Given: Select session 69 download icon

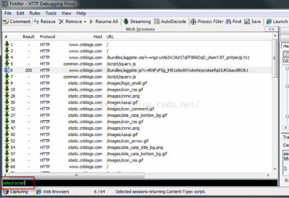Looking at the screenshot, I should click(x=7, y=167).
